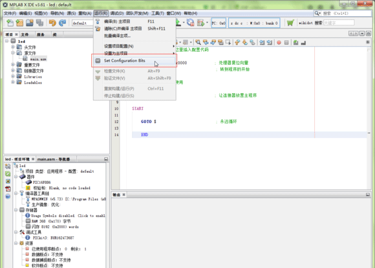Click the Next Bookmark editor icon
375x268 pixels.
point(244,42)
